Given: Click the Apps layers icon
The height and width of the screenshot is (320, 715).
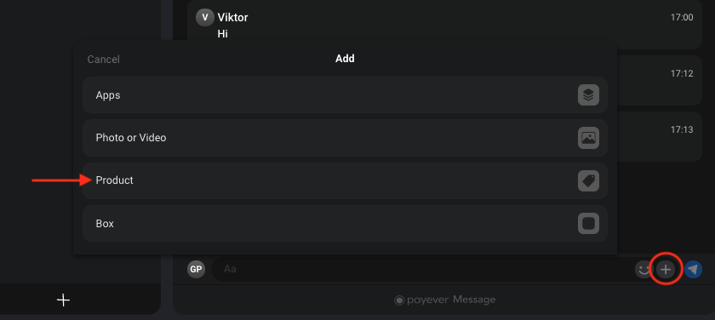Looking at the screenshot, I should [x=588, y=95].
